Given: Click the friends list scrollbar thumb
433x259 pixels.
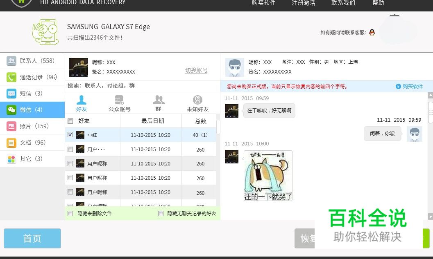Looking at the screenshot, I should [x=218, y=127].
